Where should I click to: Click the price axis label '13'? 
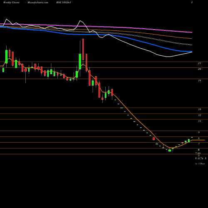(199, 109)
